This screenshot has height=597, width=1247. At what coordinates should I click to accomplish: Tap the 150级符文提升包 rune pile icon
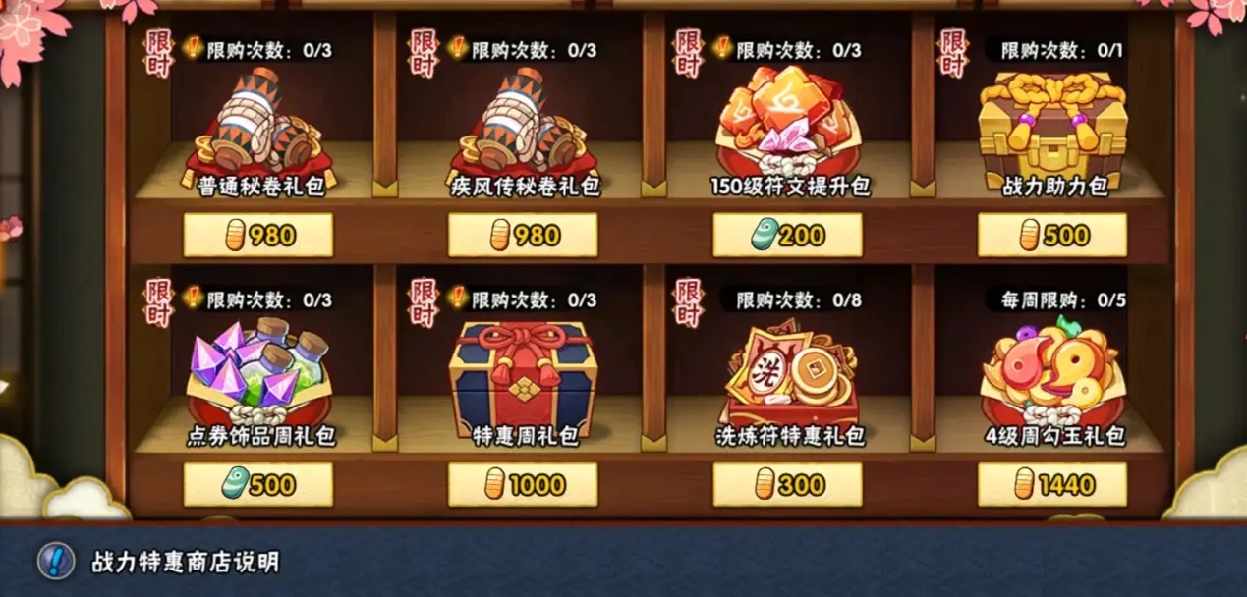[x=788, y=122]
